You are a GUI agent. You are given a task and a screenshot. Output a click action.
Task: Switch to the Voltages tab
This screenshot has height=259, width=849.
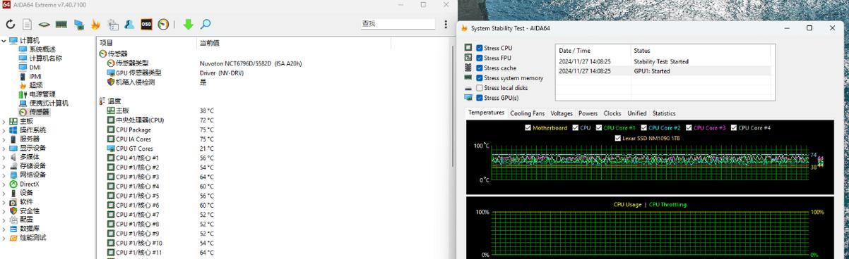tap(562, 113)
